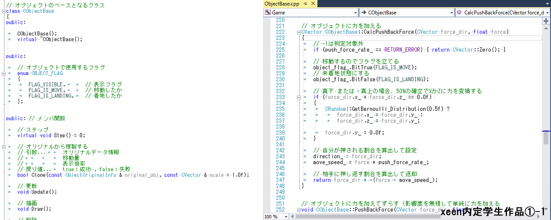The height and width of the screenshot is (220, 551).
Task: Click the editor split-window icon above the scrollbar
Action: click(x=546, y=21)
